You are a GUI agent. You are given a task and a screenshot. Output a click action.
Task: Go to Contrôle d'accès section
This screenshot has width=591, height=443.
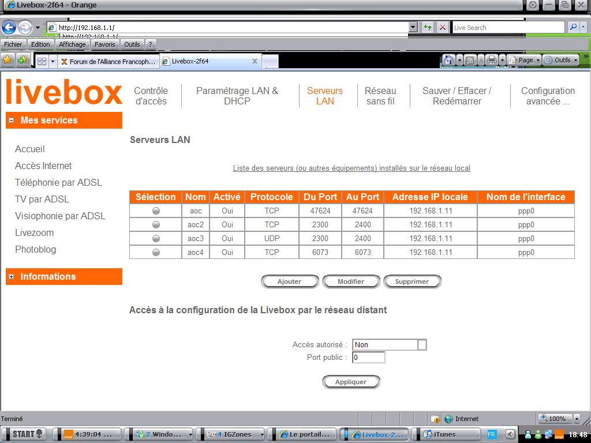[x=151, y=96]
